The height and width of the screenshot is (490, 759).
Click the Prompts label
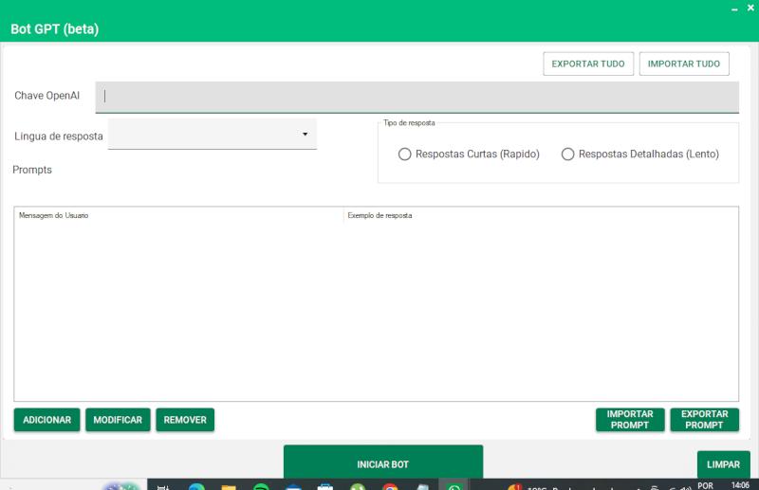tap(32, 170)
